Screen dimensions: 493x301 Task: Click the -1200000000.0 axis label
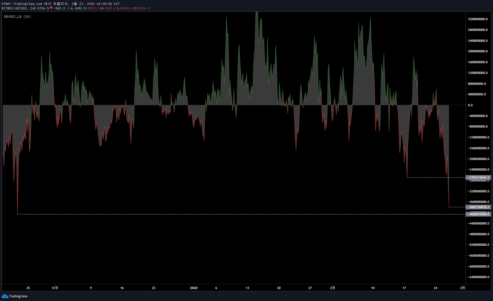(478, 137)
